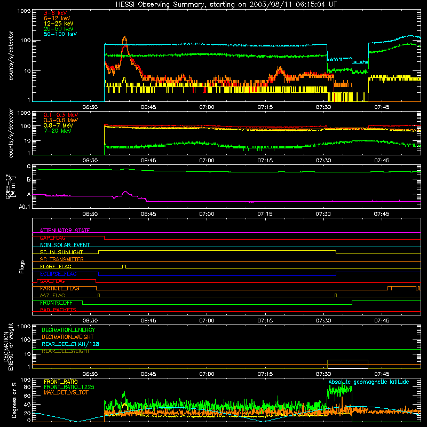The height and width of the screenshot is (427, 427).
Task: Select the SC_TRANSMITTER flag label
Action: click(62, 259)
